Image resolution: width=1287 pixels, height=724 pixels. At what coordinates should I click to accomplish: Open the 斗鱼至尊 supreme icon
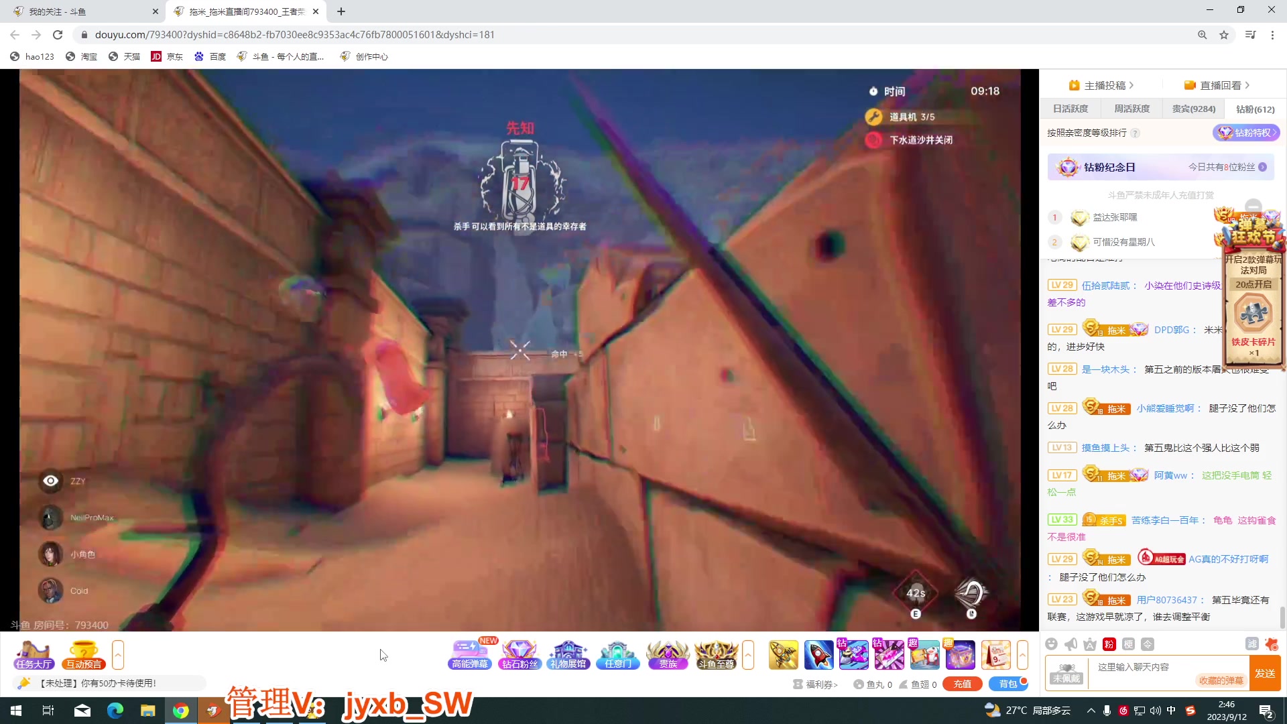pos(717,655)
